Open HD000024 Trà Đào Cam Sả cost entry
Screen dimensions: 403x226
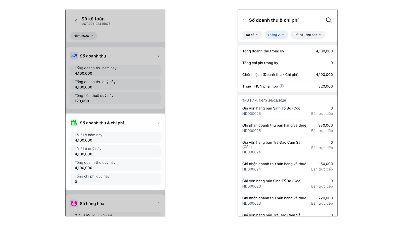point(287,147)
